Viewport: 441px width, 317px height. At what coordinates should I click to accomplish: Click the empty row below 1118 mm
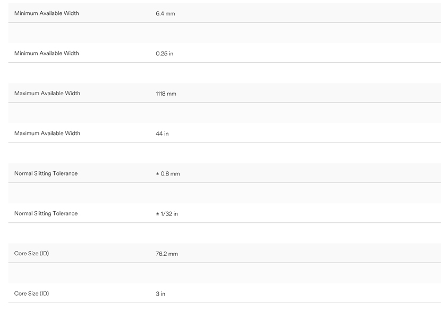pos(225,113)
